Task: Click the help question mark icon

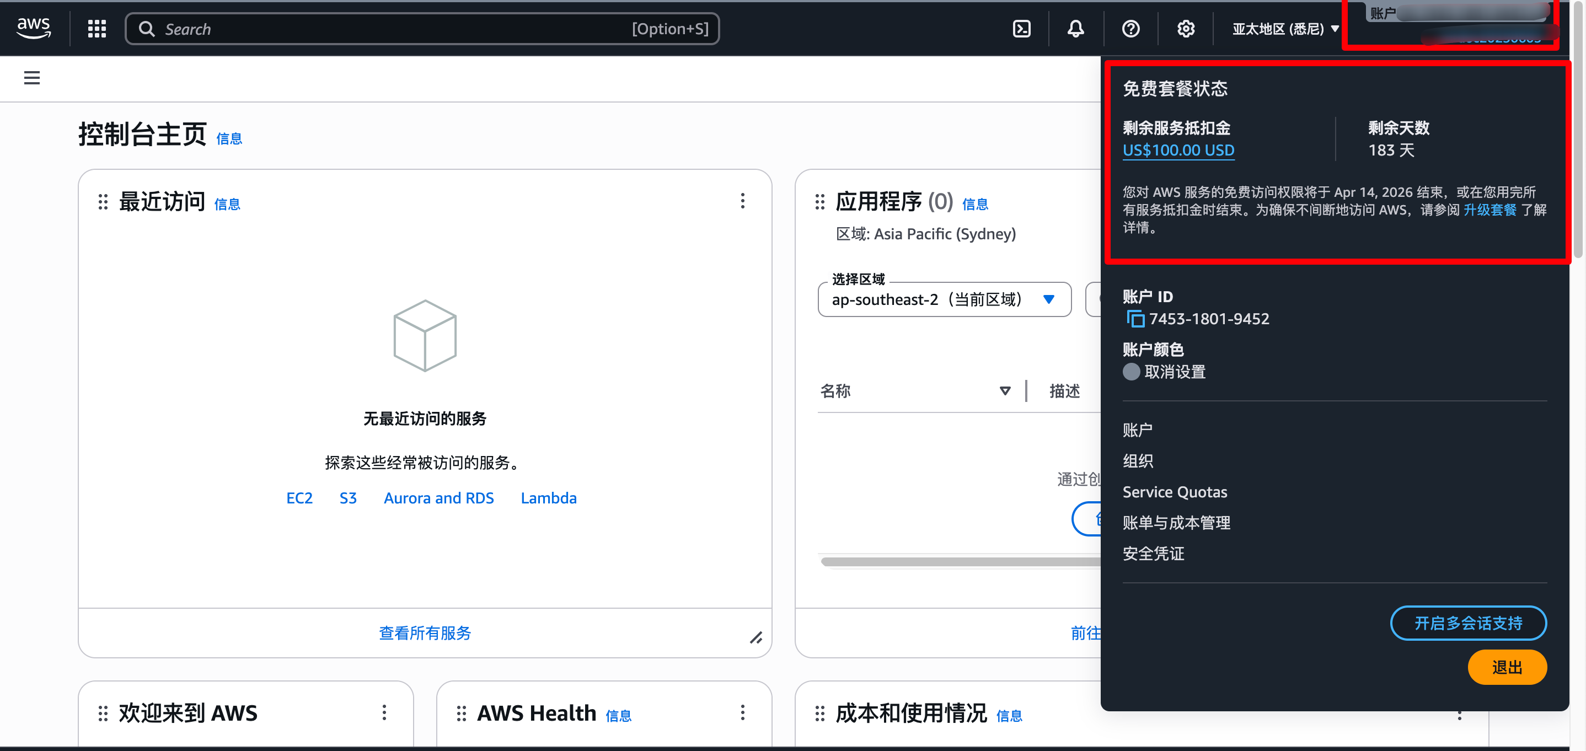Action: (1130, 28)
